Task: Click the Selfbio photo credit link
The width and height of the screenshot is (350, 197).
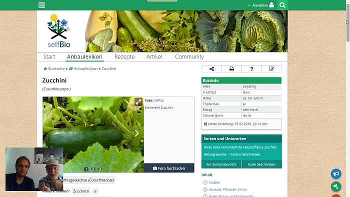Action: pos(159,100)
